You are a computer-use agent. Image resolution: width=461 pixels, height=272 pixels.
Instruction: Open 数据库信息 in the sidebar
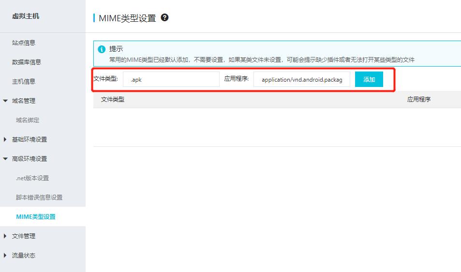(27, 62)
